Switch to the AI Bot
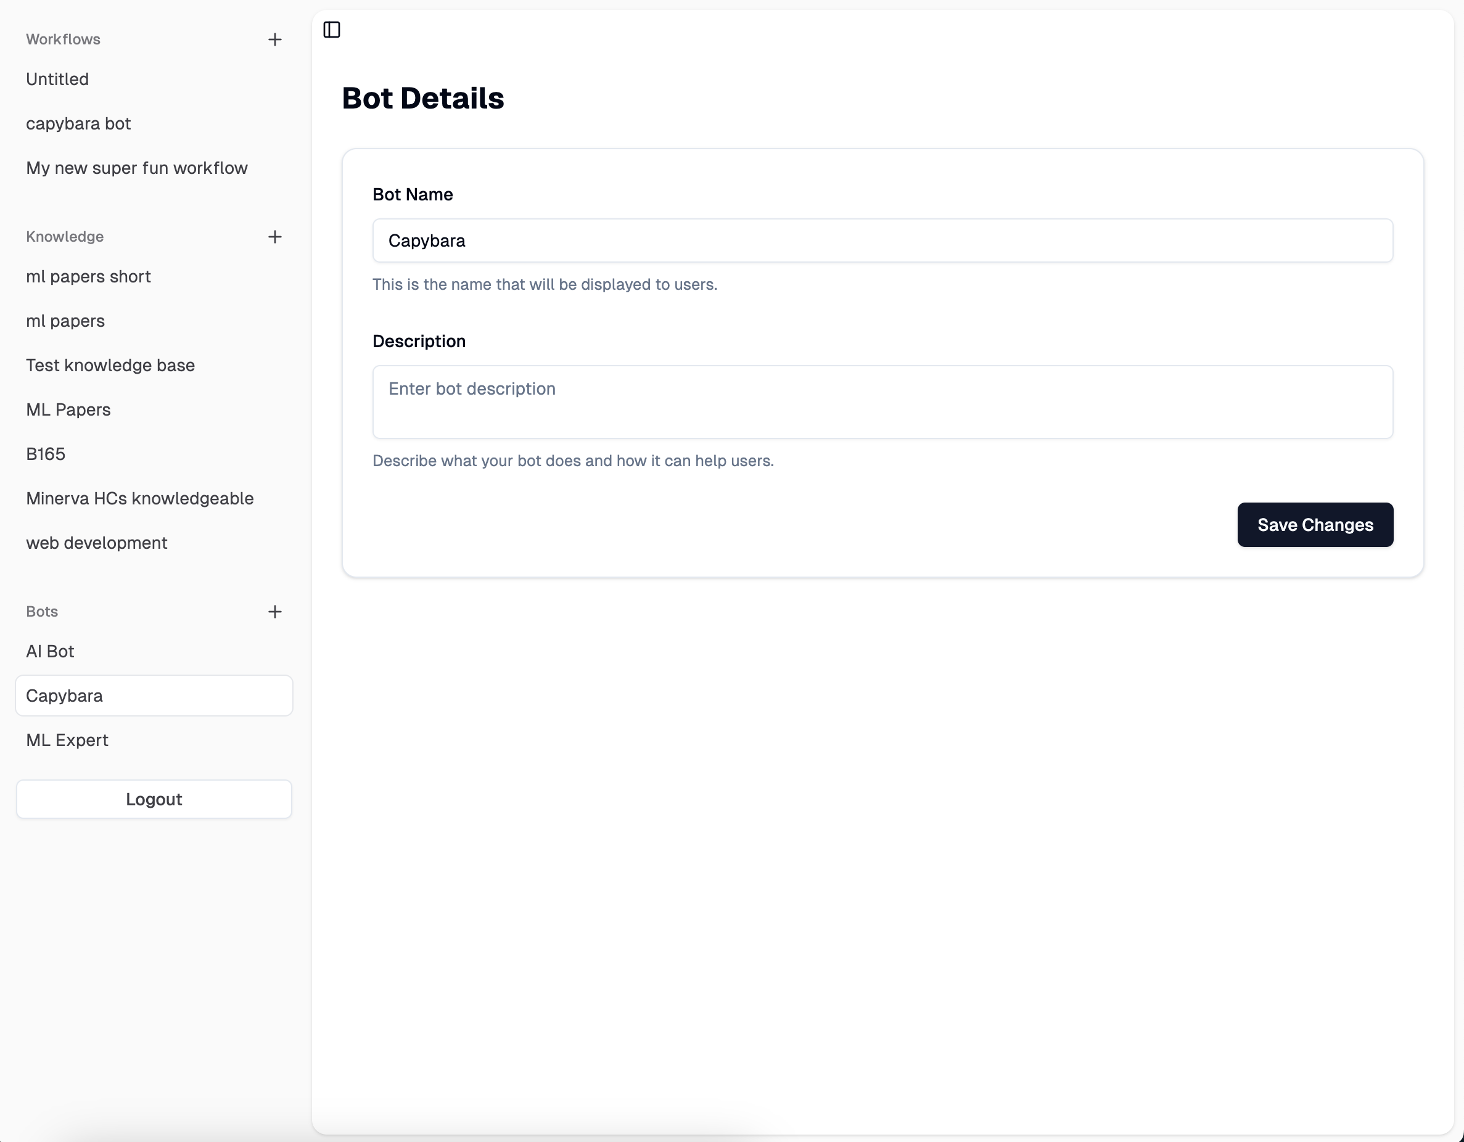Image resolution: width=1464 pixels, height=1142 pixels. point(51,651)
